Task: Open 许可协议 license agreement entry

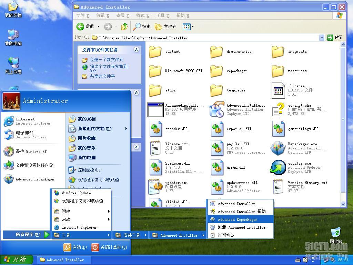Action: click(240, 235)
